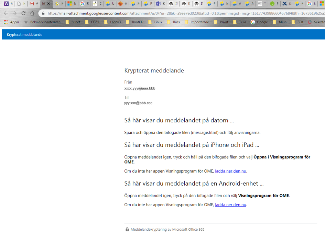Click the Android-enhet heading
This screenshot has width=325, height=242.
click(x=194, y=183)
